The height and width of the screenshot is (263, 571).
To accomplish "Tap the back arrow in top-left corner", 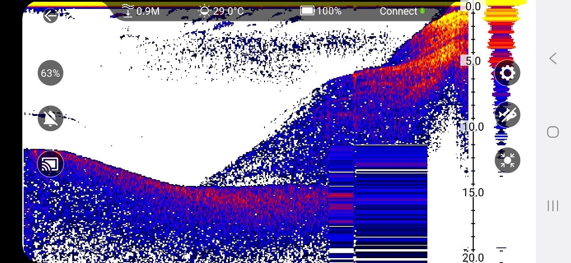I will pyautogui.click(x=50, y=16).
